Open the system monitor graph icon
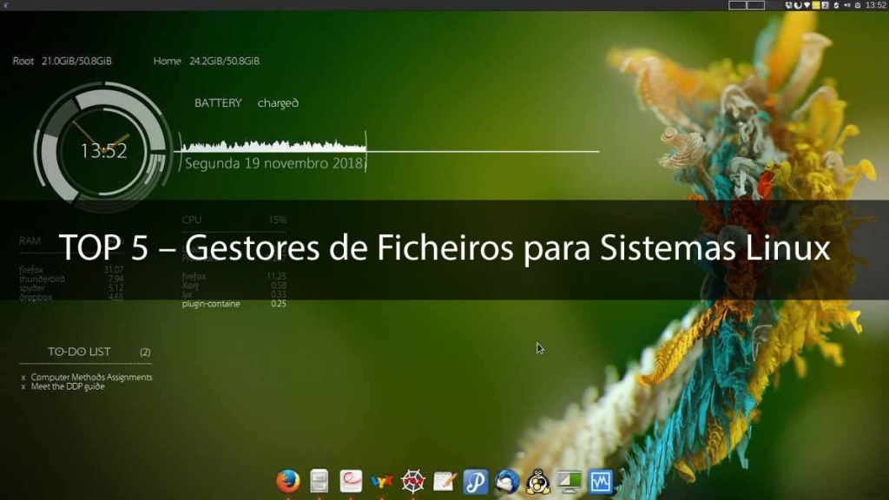The height and width of the screenshot is (500, 889). pyautogui.click(x=599, y=481)
